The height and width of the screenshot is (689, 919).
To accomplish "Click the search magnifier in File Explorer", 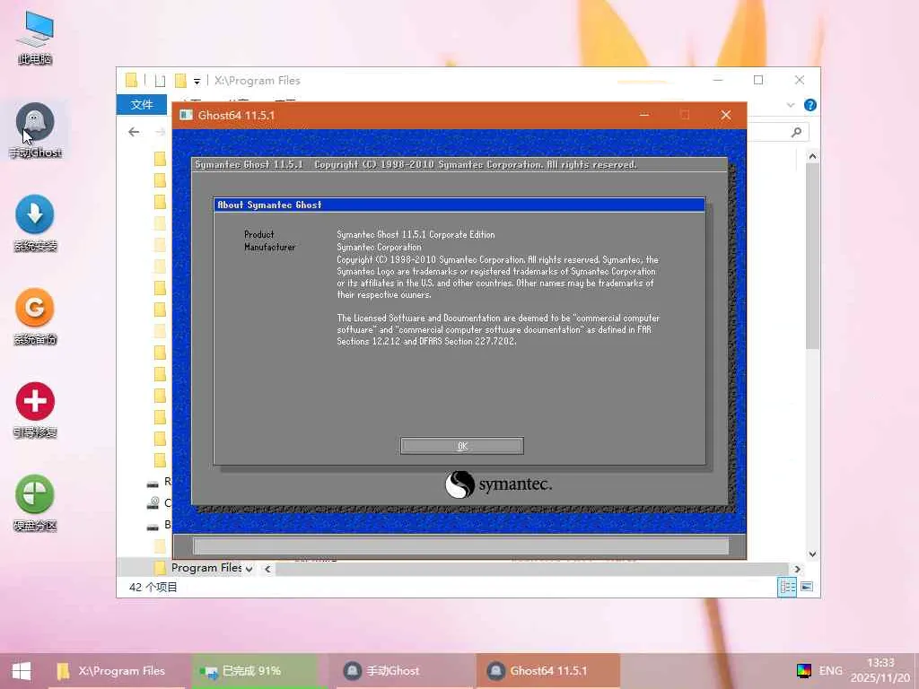I will (x=796, y=132).
